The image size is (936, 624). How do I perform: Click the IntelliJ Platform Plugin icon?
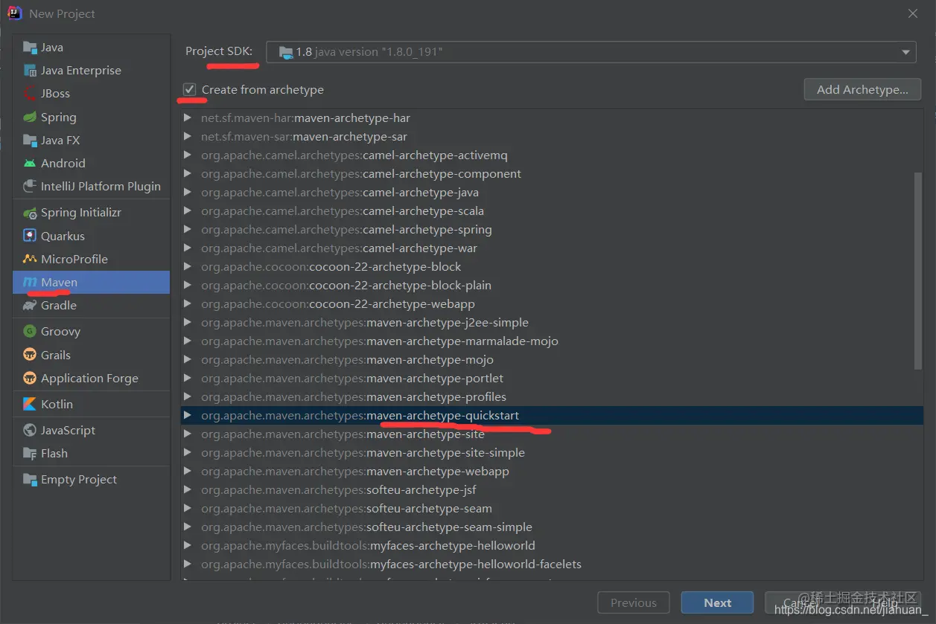pos(30,186)
